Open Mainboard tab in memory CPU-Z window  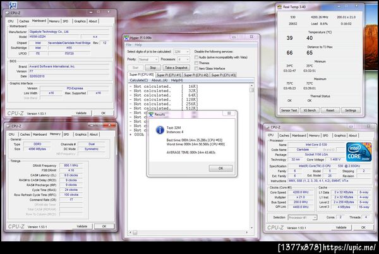40,135
